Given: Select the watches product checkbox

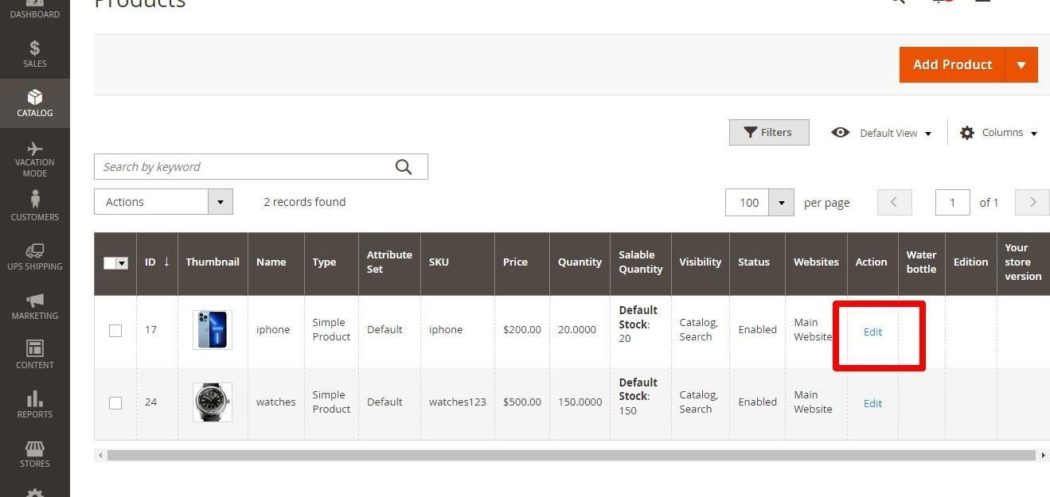Looking at the screenshot, I should (x=115, y=403).
